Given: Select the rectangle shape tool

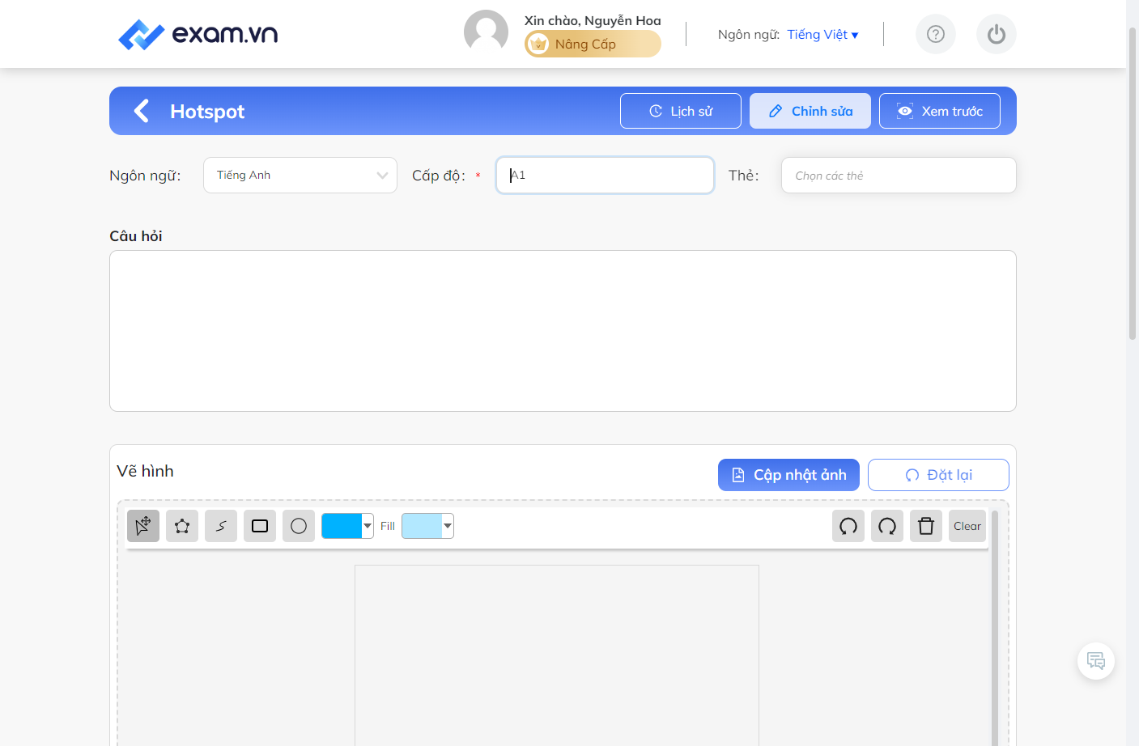Looking at the screenshot, I should [260, 526].
